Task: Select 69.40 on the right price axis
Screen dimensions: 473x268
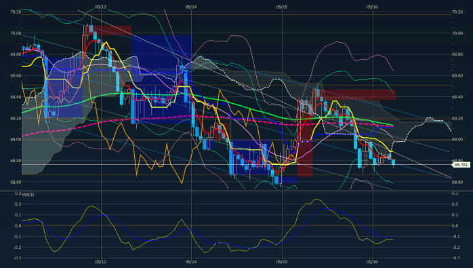Action: point(457,97)
